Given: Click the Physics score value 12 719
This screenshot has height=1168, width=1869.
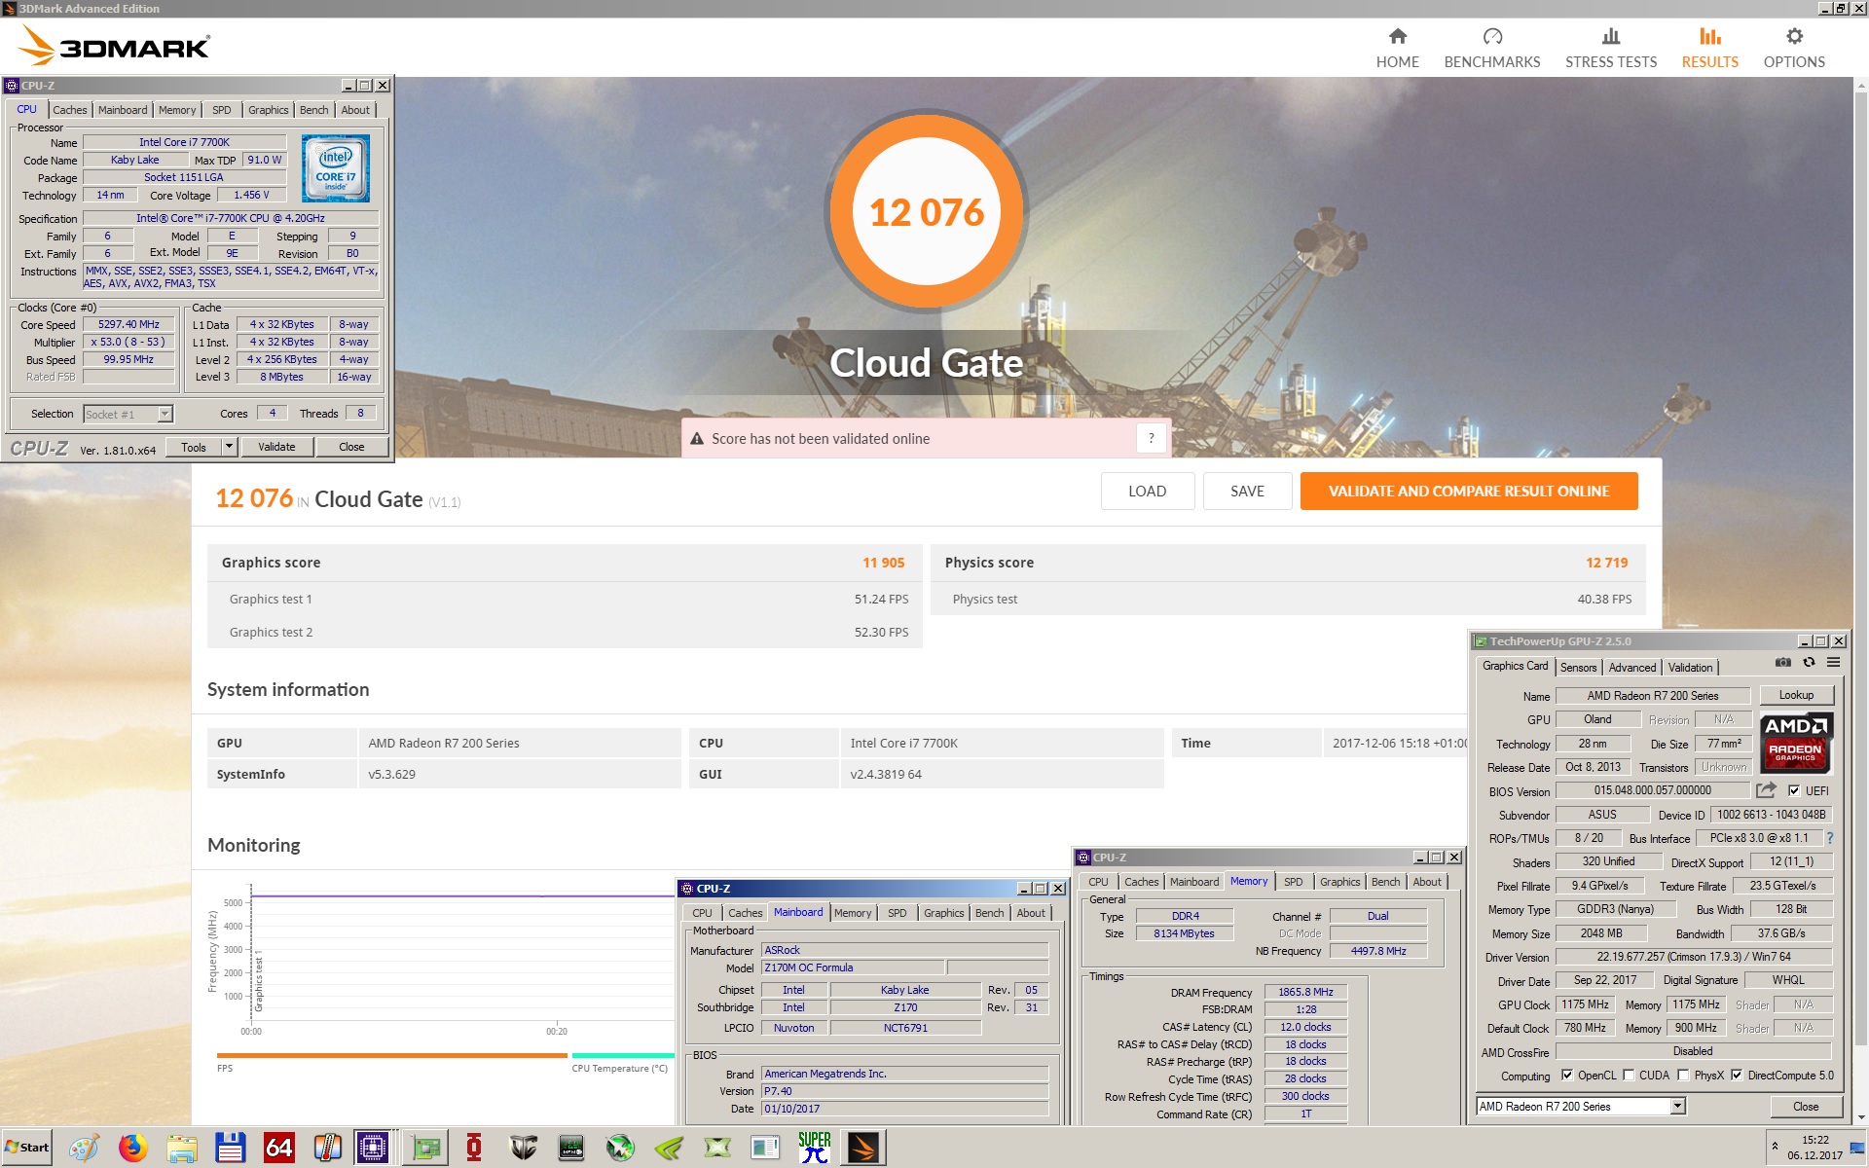Looking at the screenshot, I should pos(1606,563).
